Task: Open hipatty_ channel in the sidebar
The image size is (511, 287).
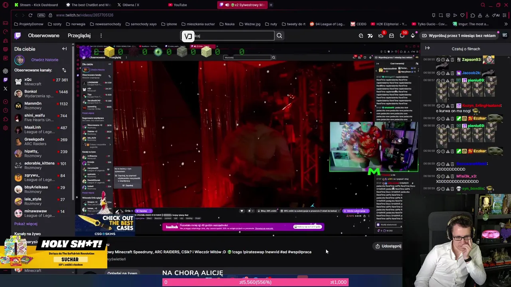Action: tap(41, 153)
